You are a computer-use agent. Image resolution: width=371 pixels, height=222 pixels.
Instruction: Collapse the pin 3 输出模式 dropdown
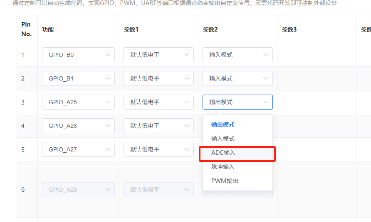point(237,102)
